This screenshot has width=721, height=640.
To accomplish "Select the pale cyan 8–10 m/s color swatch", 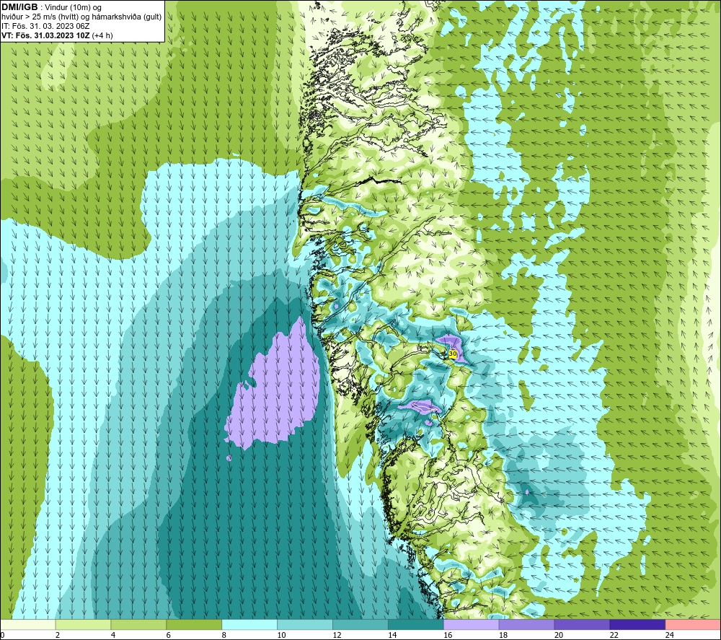I will [x=249, y=625].
